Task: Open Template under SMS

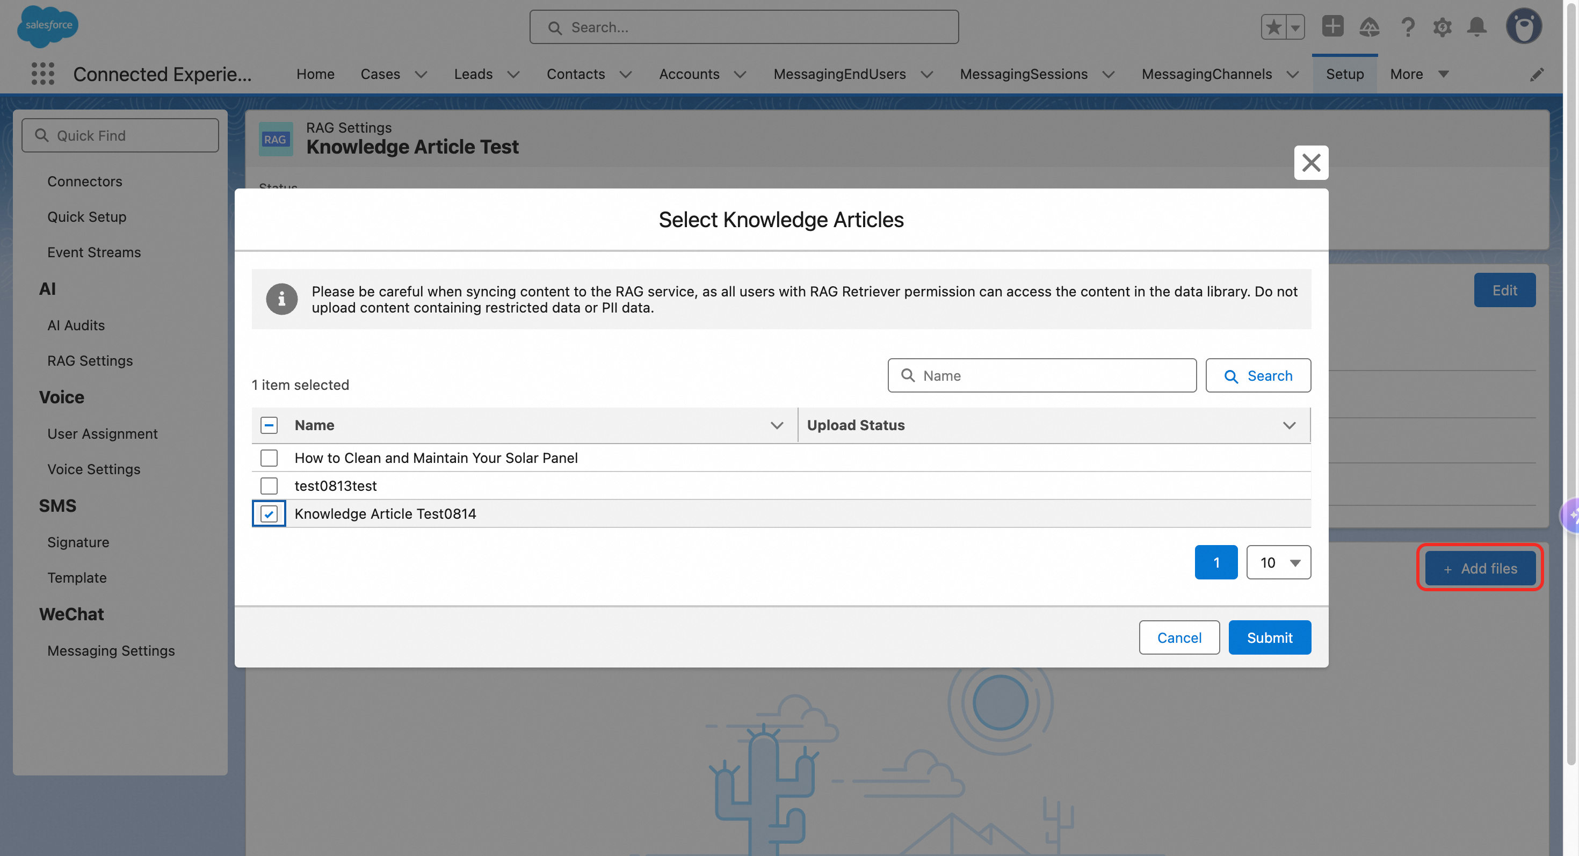Action: coord(77,578)
